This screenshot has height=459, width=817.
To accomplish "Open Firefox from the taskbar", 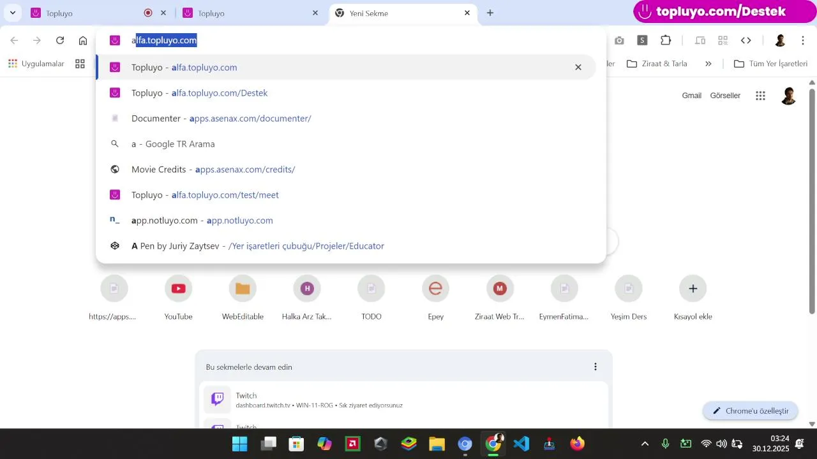I will pyautogui.click(x=577, y=444).
